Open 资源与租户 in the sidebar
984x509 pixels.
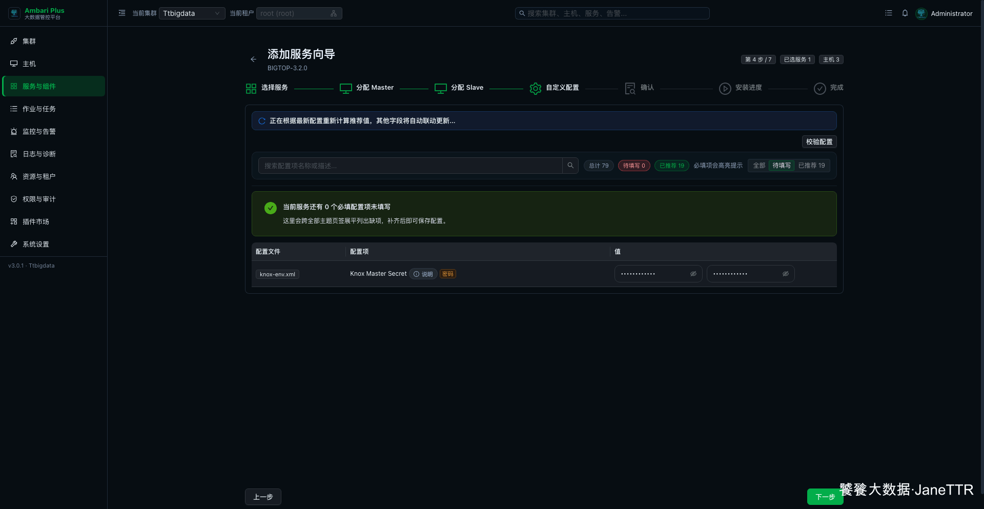[54, 176]
